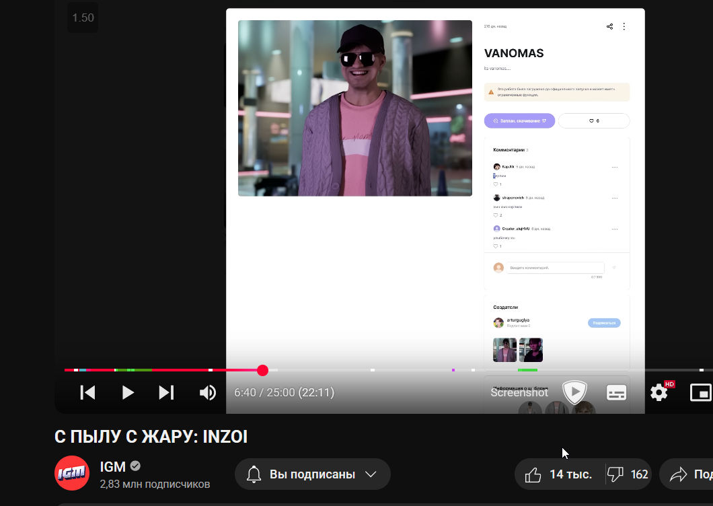Viewport: 713px width, 506px height.
Task: Take a Screenshot of the video
Action: point(519,392)
